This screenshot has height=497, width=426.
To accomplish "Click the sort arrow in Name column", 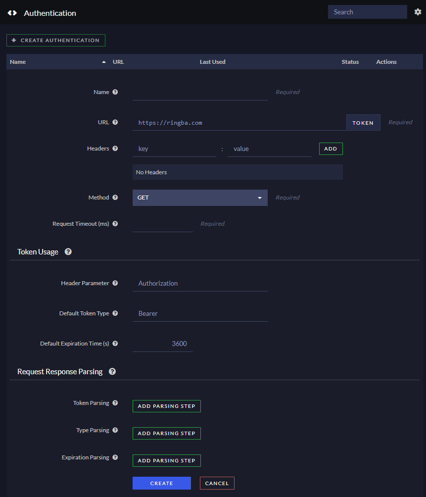I will click(x=104, y=62).
